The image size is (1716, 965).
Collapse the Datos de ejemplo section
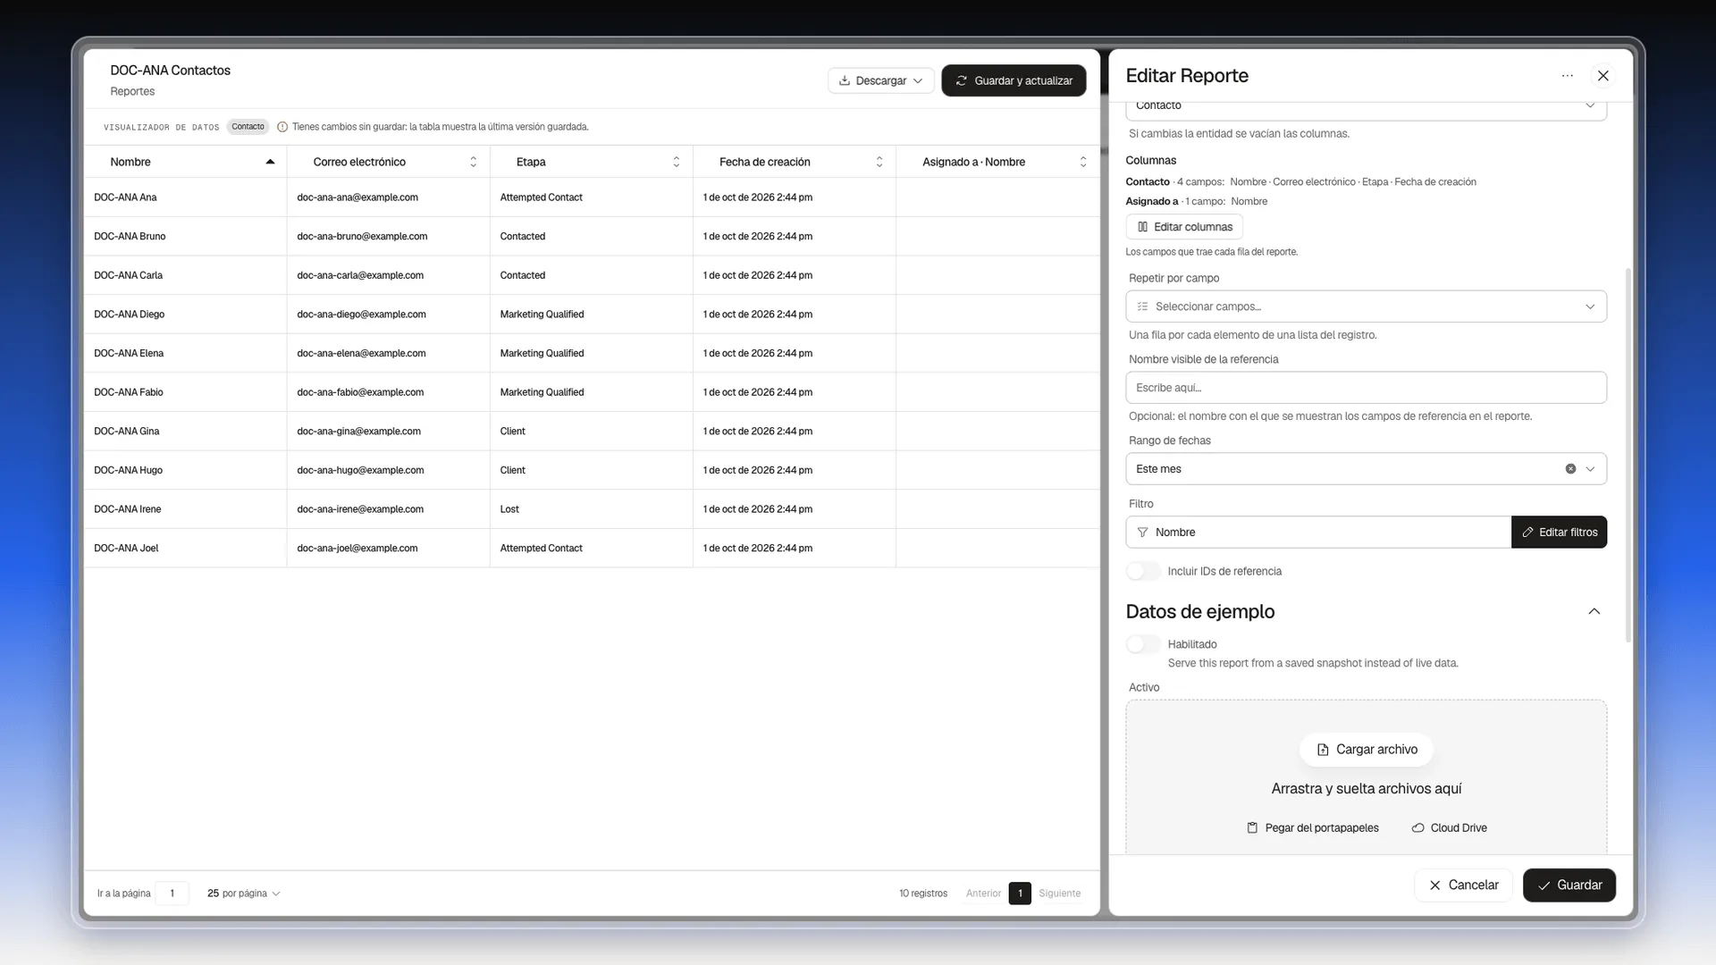point(1594,612)
